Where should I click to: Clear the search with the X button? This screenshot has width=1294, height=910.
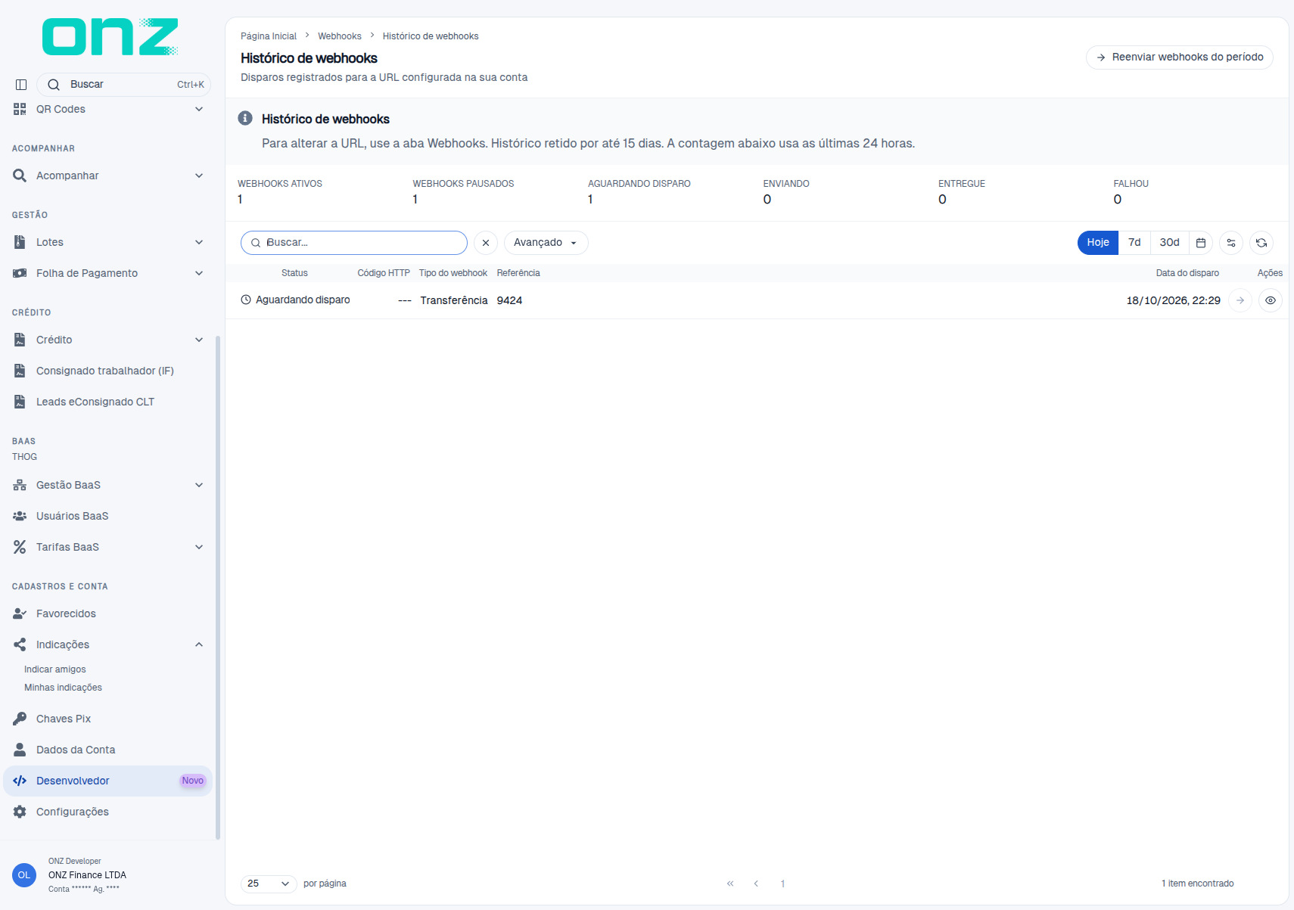point(486,243)
